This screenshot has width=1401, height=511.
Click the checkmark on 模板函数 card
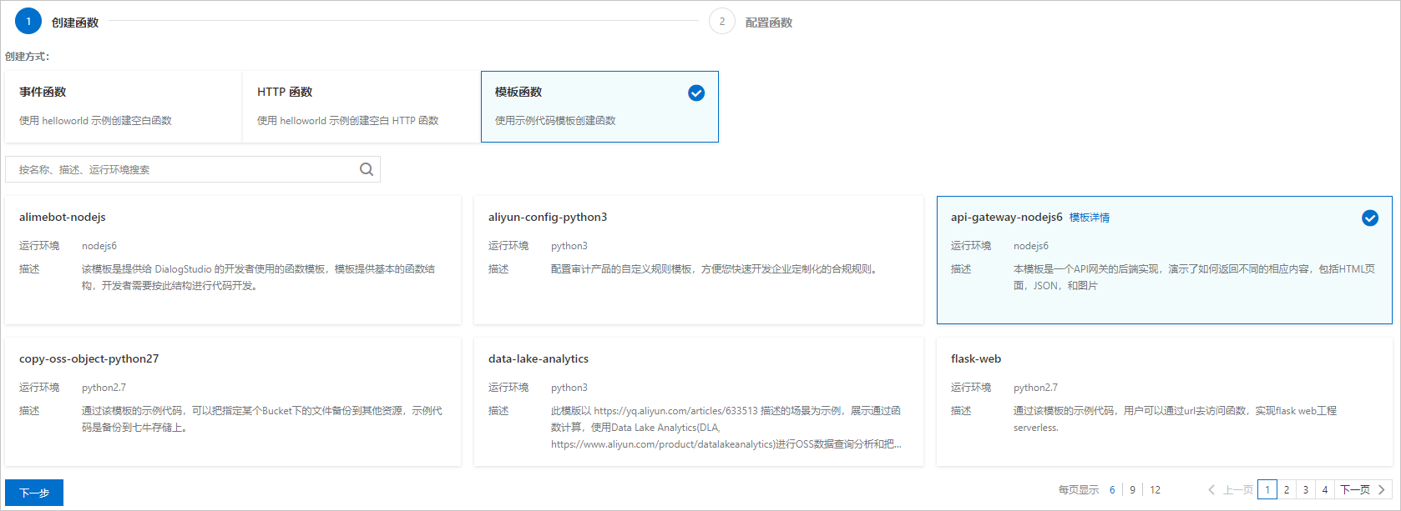[x=696, y=93]
